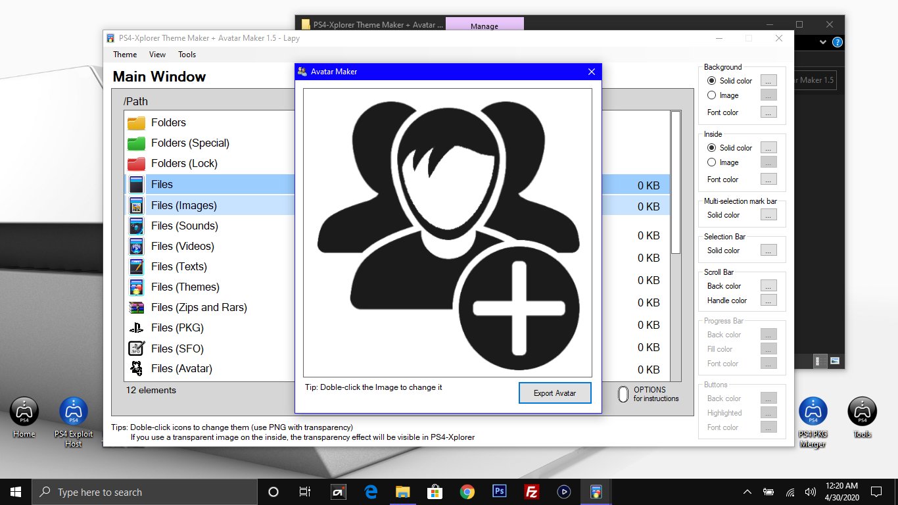Viewport: 898px width, 505px height.
Task: Pick Scroll Bar Back color
Action: [768, 286]
